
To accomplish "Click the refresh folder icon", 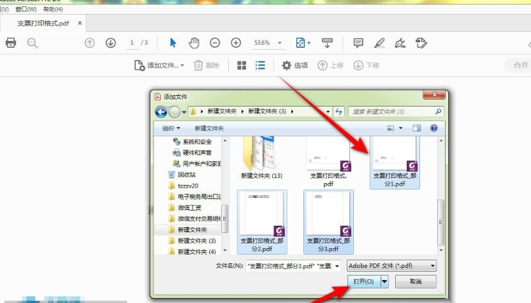I will click(x=338, y=112).
